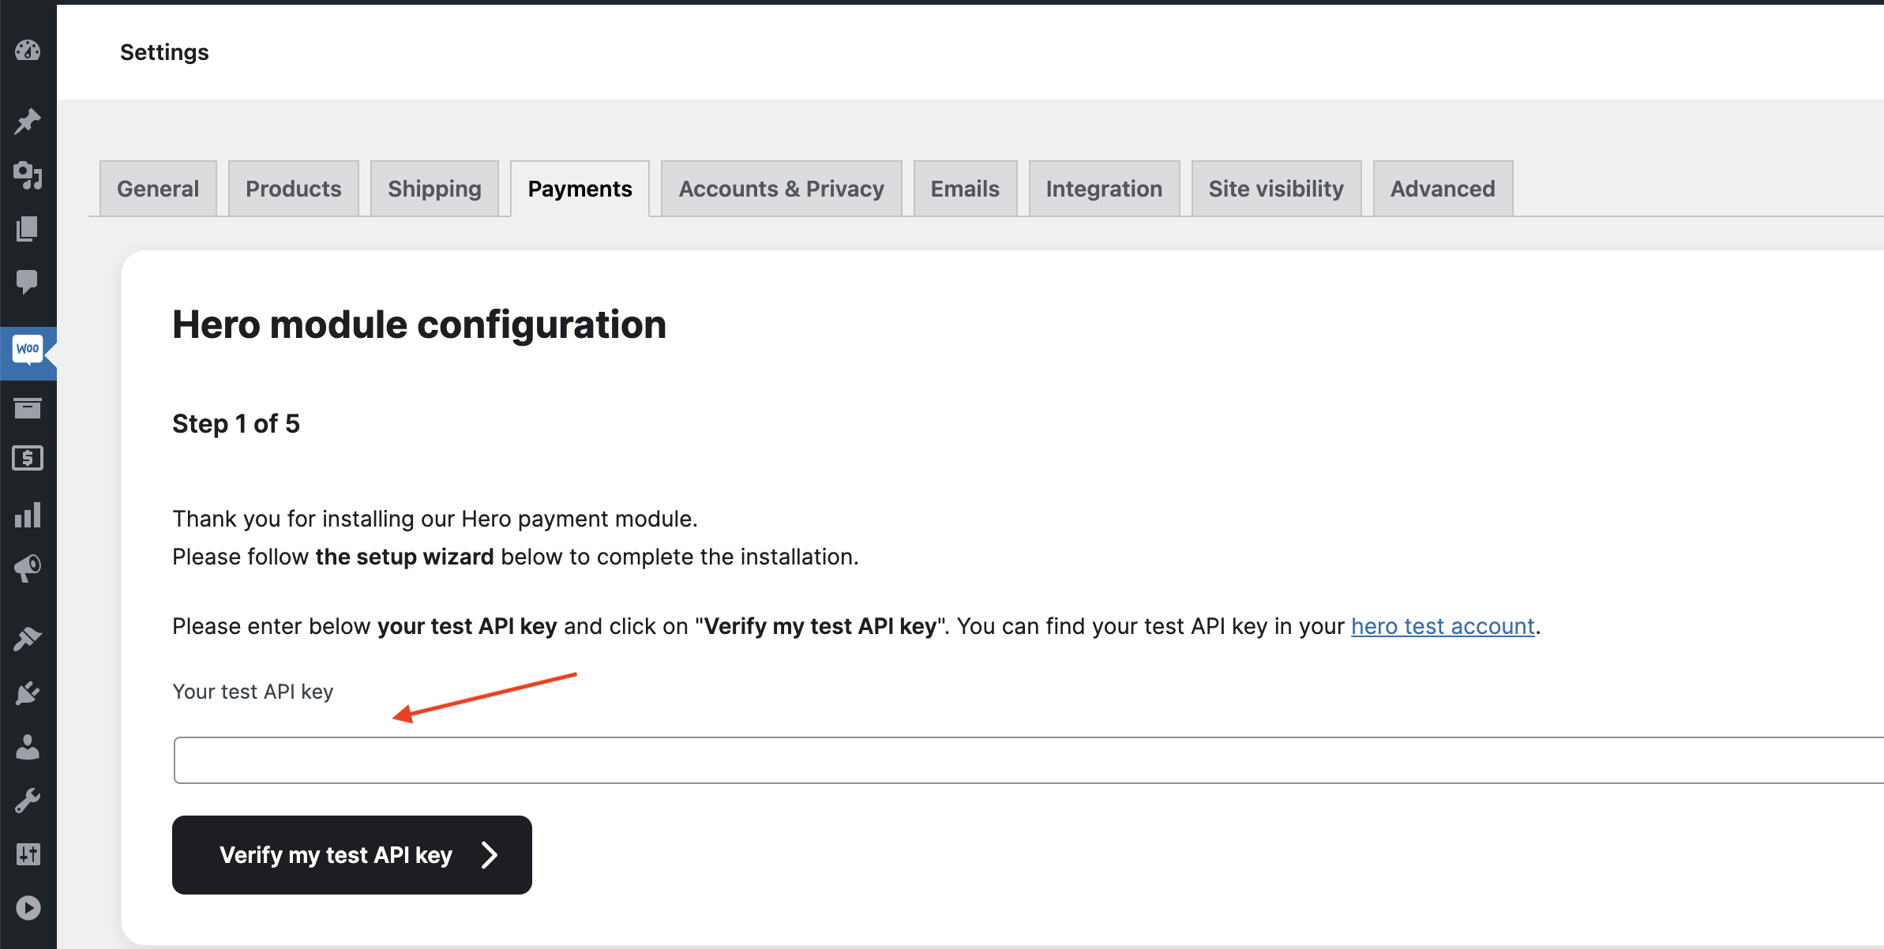The width and height of the screenshot is (1884, 949).
Task: Open the Marketing megaphone icon
Action: (x=28, y=567)
